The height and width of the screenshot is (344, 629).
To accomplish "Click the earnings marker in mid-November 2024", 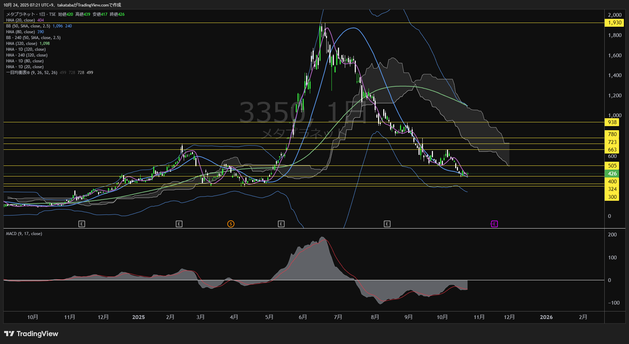I will pyautogui.click(x=82, y=224).
